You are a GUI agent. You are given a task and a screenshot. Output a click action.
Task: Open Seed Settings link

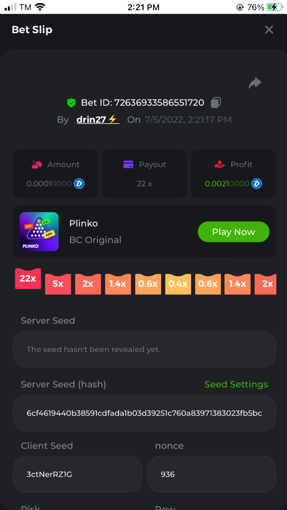point(236,384)
